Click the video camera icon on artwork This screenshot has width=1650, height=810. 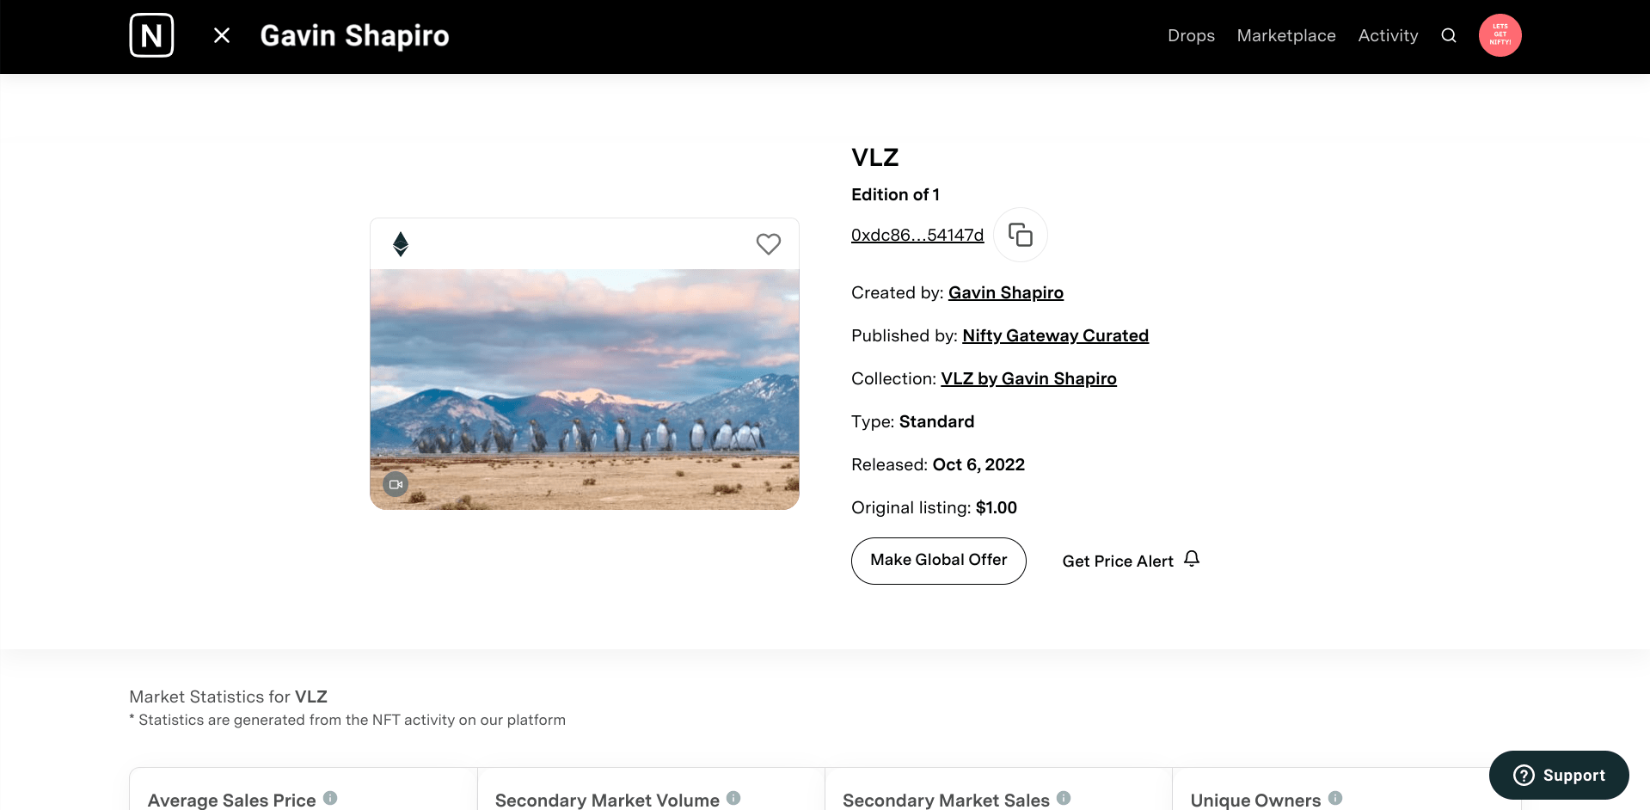396,484
